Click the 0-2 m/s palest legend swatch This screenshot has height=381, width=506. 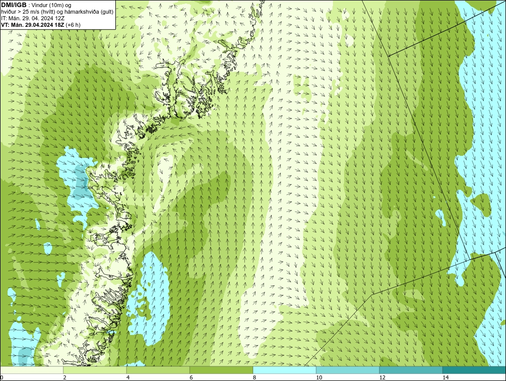(x=31, y=370)
